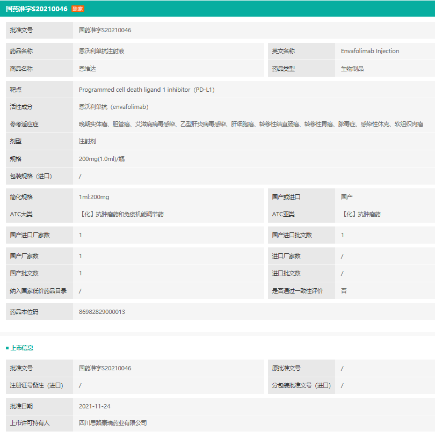435x432 pixels.
Task: Open the 上市信息 section heading
Action: pyautogui.click(x=22, y=348)
